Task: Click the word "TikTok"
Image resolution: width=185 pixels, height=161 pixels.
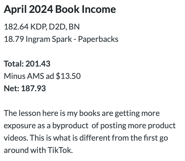Action: click(60, 150)
